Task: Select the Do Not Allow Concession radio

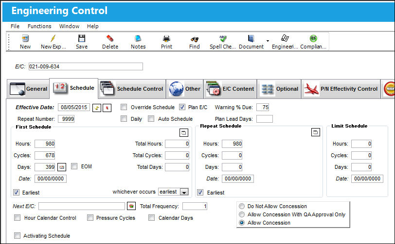Action: tap(242, 206)
